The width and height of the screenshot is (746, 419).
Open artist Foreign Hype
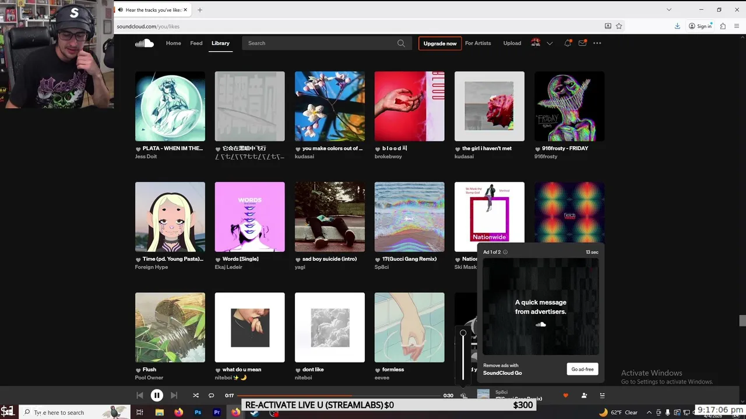click(x=152, y=267)
